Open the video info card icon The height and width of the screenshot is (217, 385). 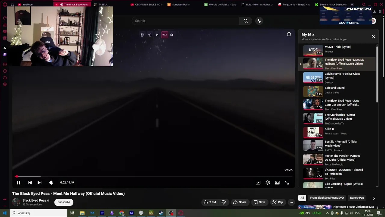pos(289,34)
